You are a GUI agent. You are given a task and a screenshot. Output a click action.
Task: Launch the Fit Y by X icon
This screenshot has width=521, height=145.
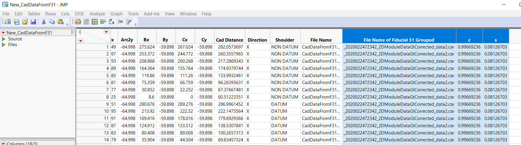click(112, 22)
